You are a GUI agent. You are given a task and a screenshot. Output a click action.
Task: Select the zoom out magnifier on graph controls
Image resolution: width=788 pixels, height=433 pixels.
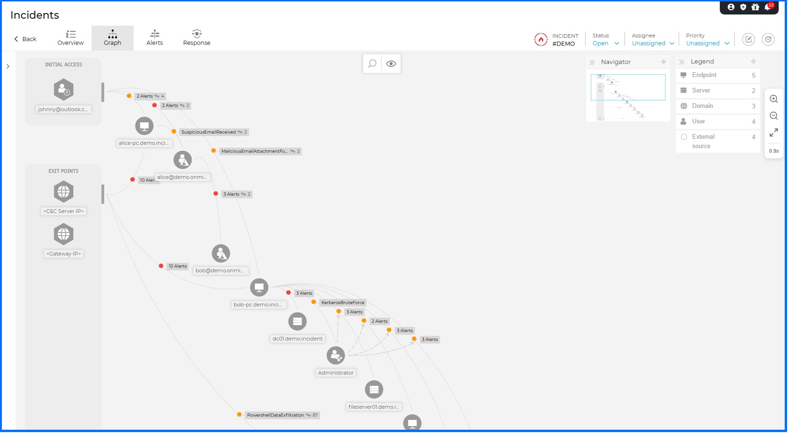[774, 115]
